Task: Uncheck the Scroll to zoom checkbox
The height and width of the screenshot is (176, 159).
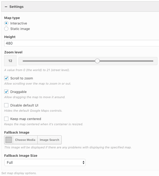Action: pyautogui.click(x=6, y=78)
